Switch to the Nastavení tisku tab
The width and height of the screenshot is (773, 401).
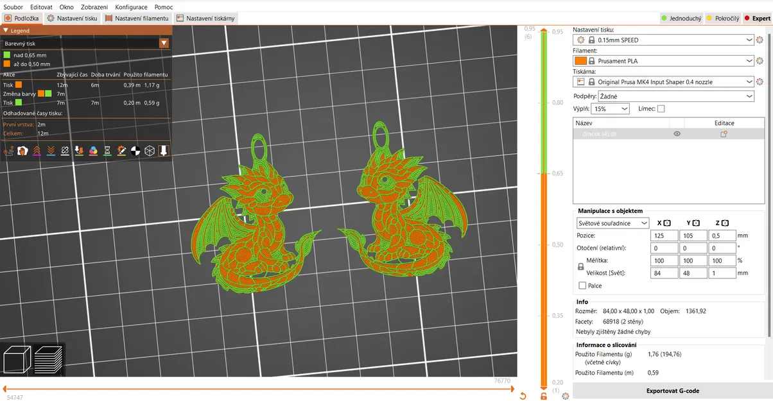(73, 19)
